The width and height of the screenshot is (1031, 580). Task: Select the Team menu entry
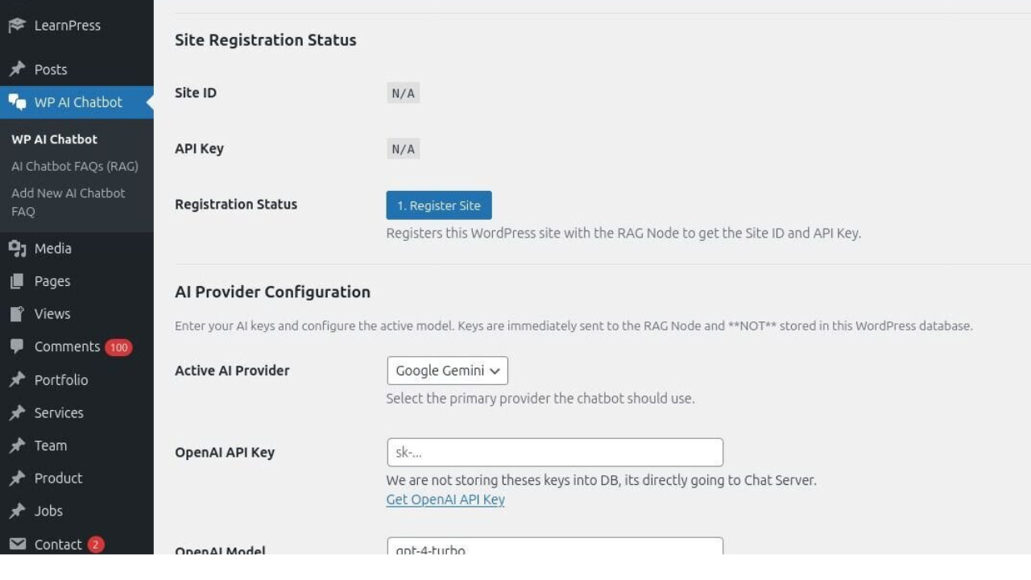(50, 445)
